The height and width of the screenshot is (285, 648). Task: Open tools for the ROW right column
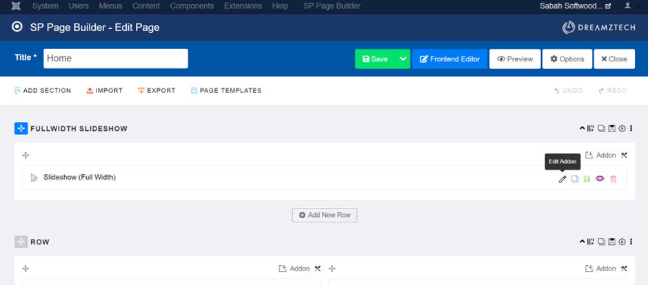624,268
